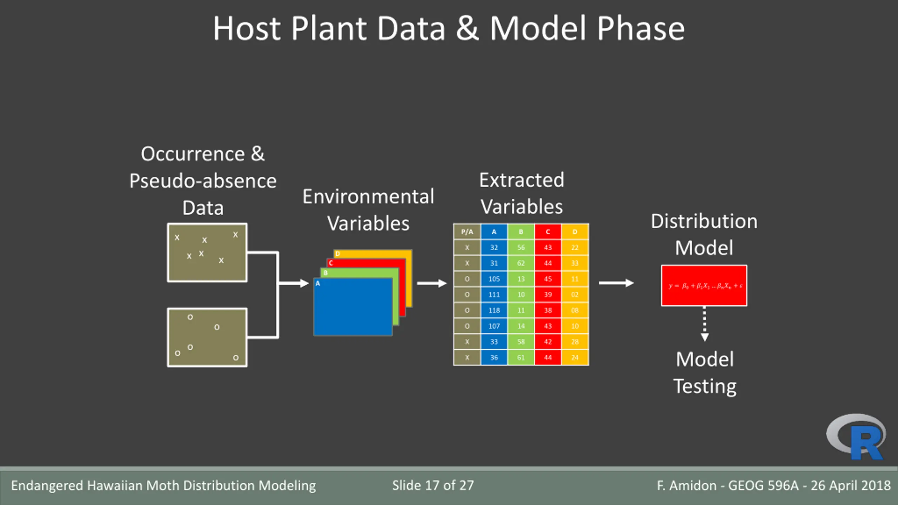Click the yellow 'D' table column header

click(x=575, y=232)
